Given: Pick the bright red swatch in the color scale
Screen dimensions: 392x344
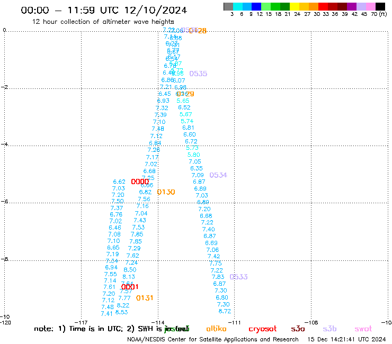Looking at the screenshot, I should pyautogui.click(x=323, y=6).
